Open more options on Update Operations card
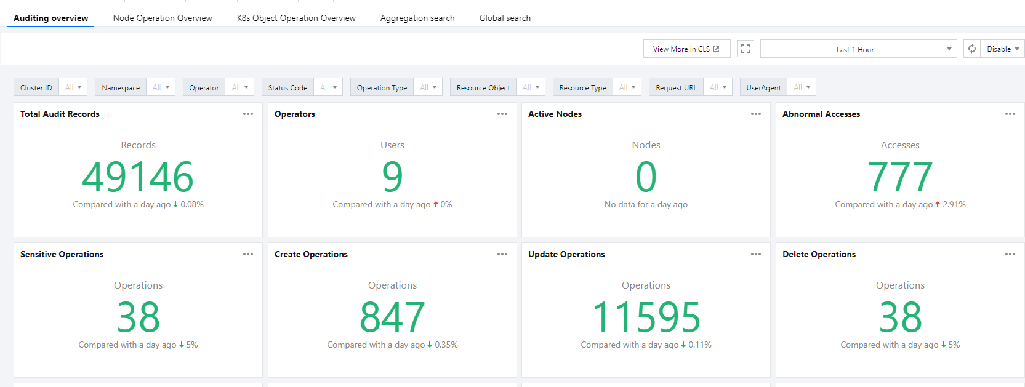This screenshot has width=1025, height=387. [x=756, y=254]
